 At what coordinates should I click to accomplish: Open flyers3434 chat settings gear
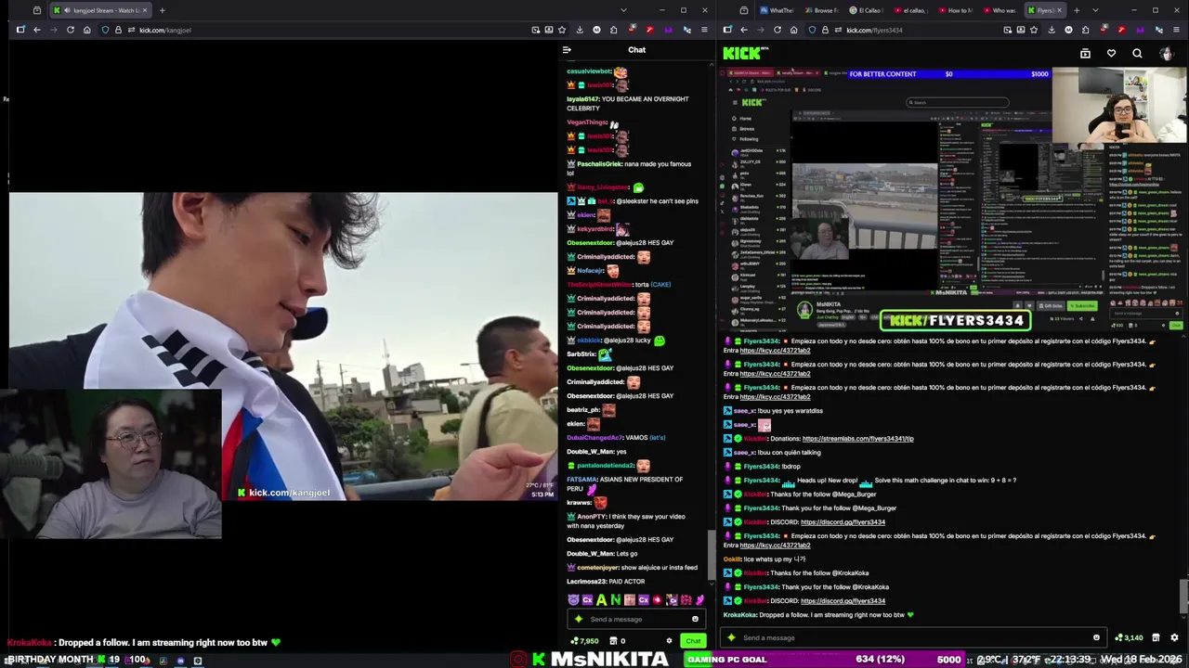click(1174, 637)
